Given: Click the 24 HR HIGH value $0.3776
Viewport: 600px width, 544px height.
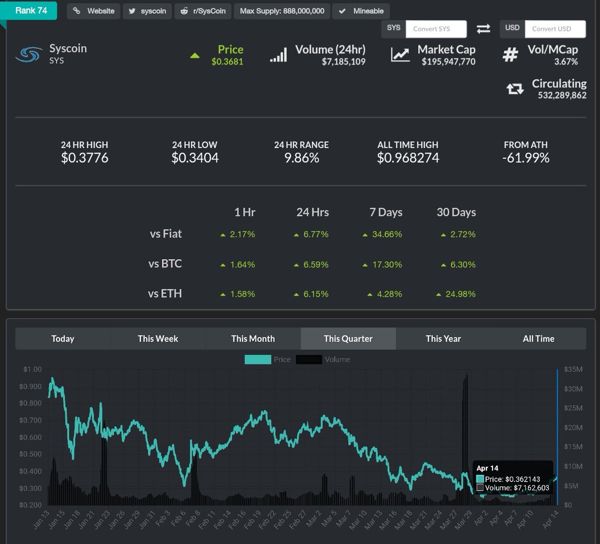Looking at the screenshot, I should [84, 158].
